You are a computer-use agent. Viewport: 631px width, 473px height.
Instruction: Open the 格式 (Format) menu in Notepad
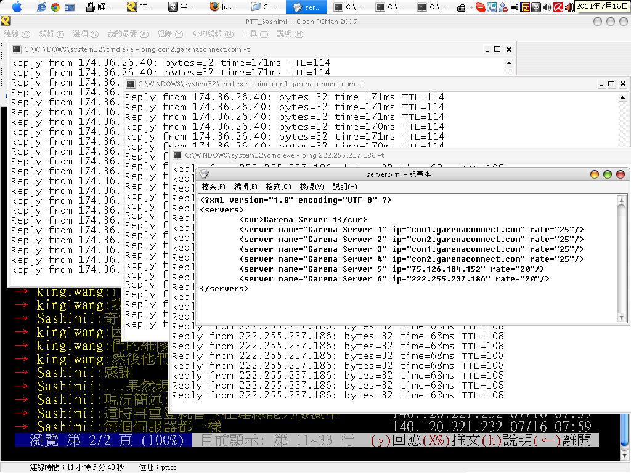[278, 187]
